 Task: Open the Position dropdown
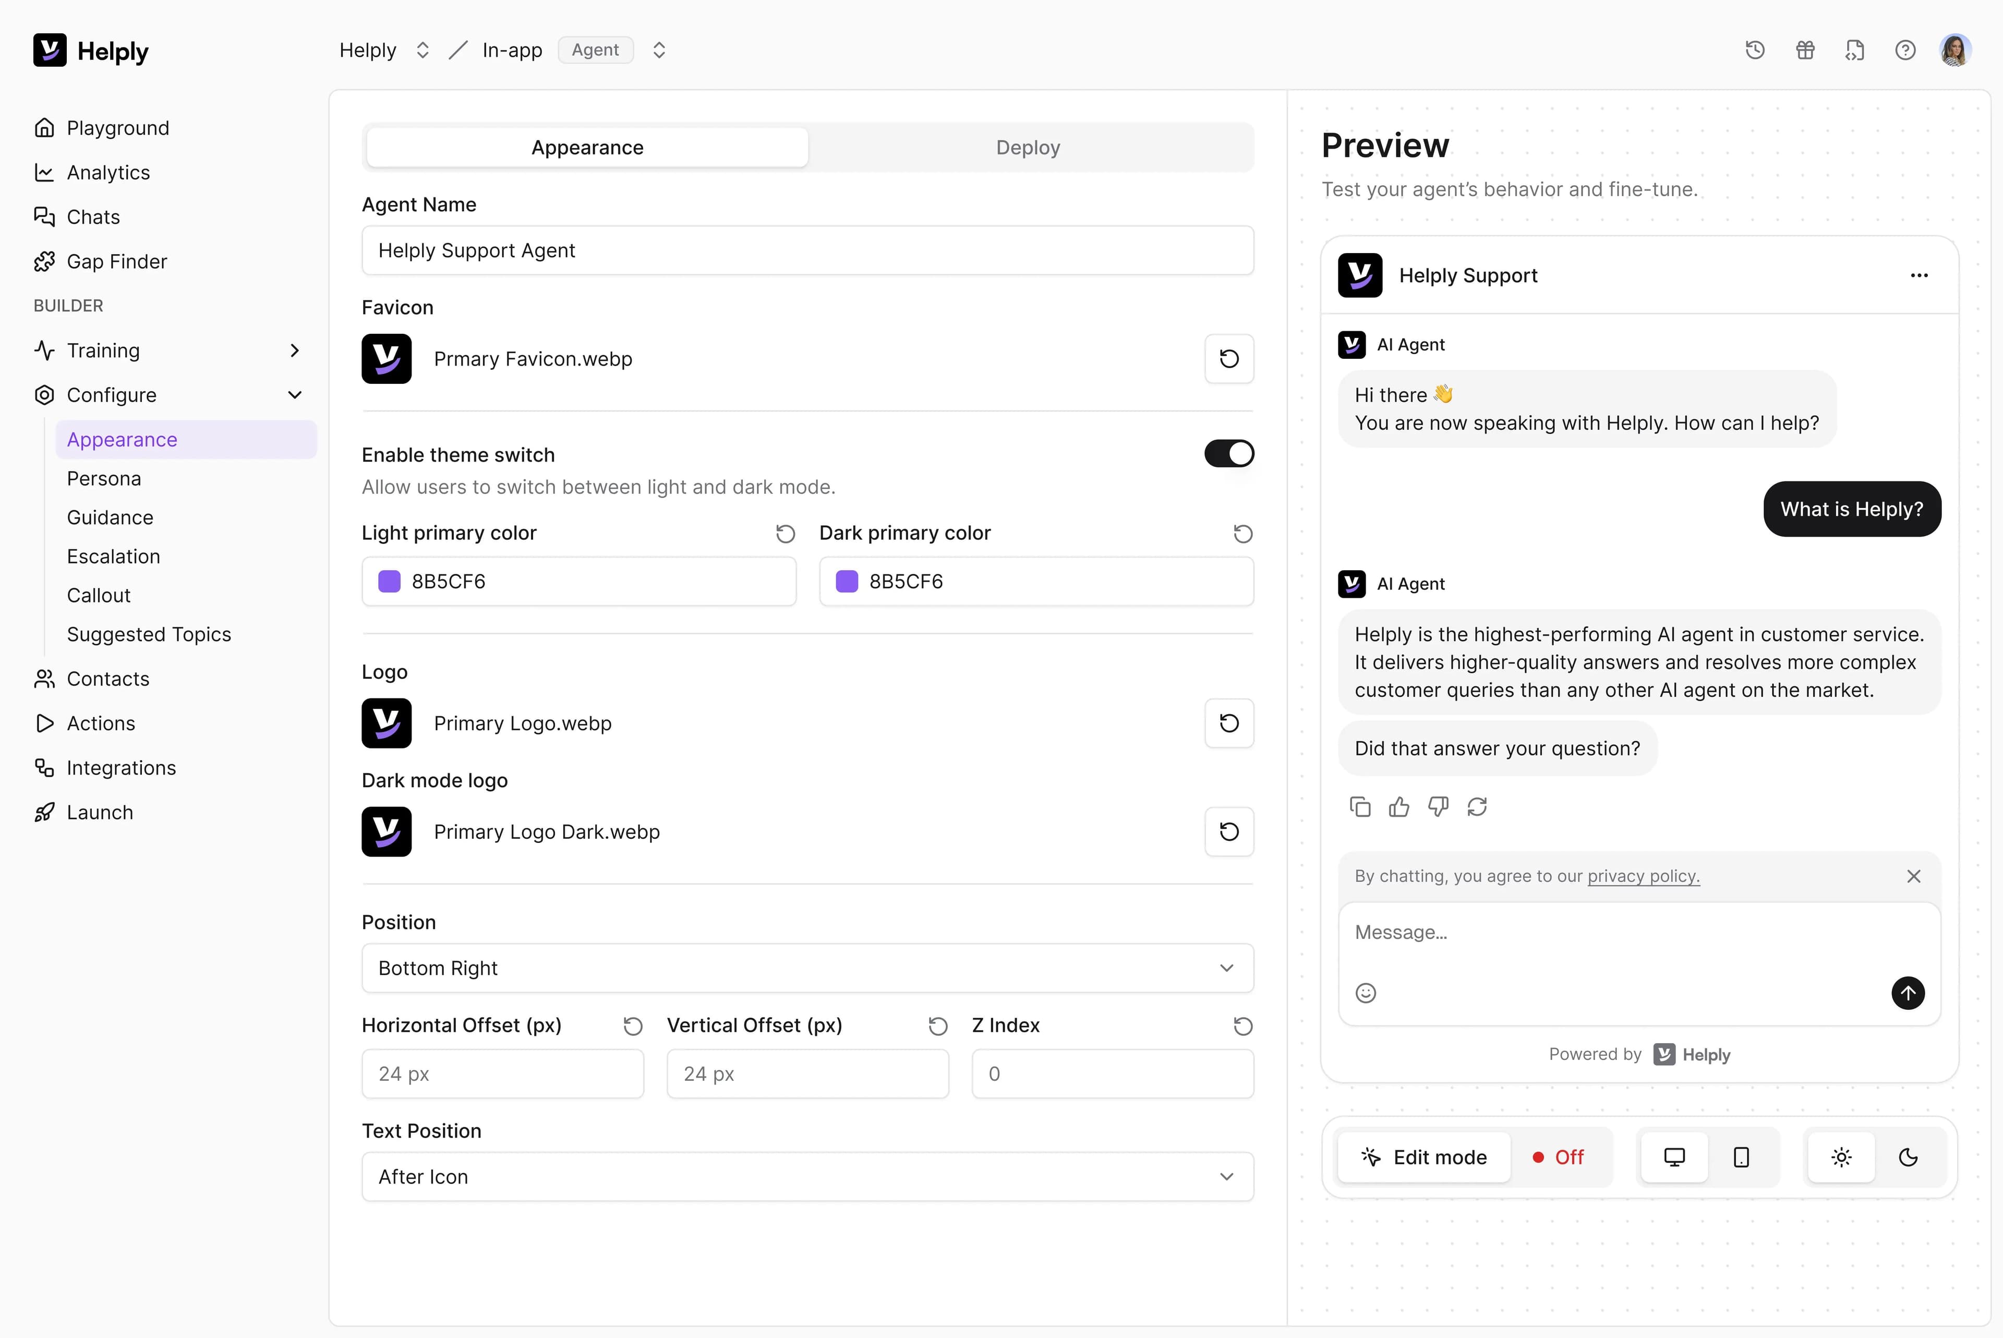coord(807,968)
